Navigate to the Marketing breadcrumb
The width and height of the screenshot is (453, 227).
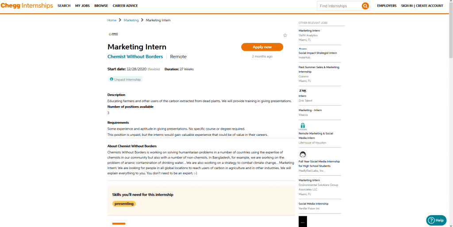(x=131, y=20)
